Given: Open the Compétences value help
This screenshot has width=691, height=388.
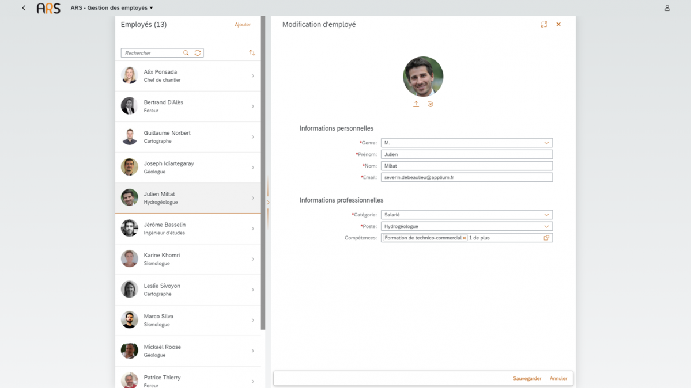Looking at the screenshot, I should point(546,238).
